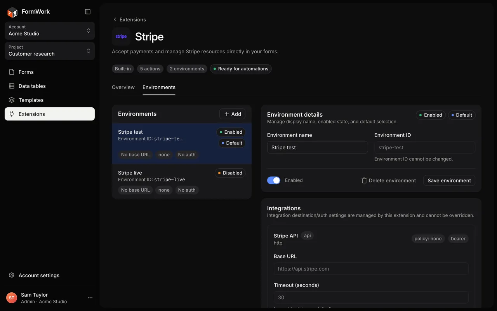Click the Templates layers icon
The width and height of the screenshot is (497, 311).
tap(12, 100)
